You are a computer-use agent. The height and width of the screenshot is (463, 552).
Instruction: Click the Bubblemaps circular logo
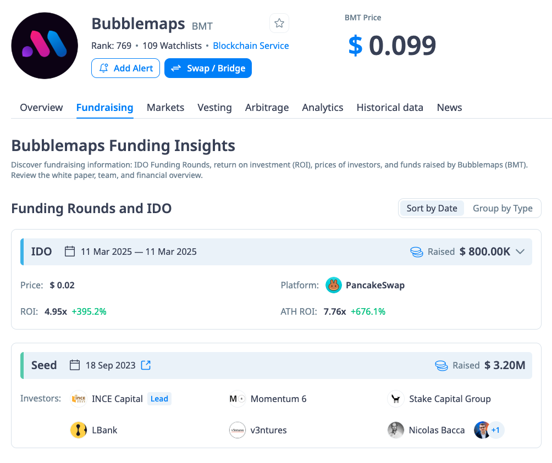pos(45,45)
